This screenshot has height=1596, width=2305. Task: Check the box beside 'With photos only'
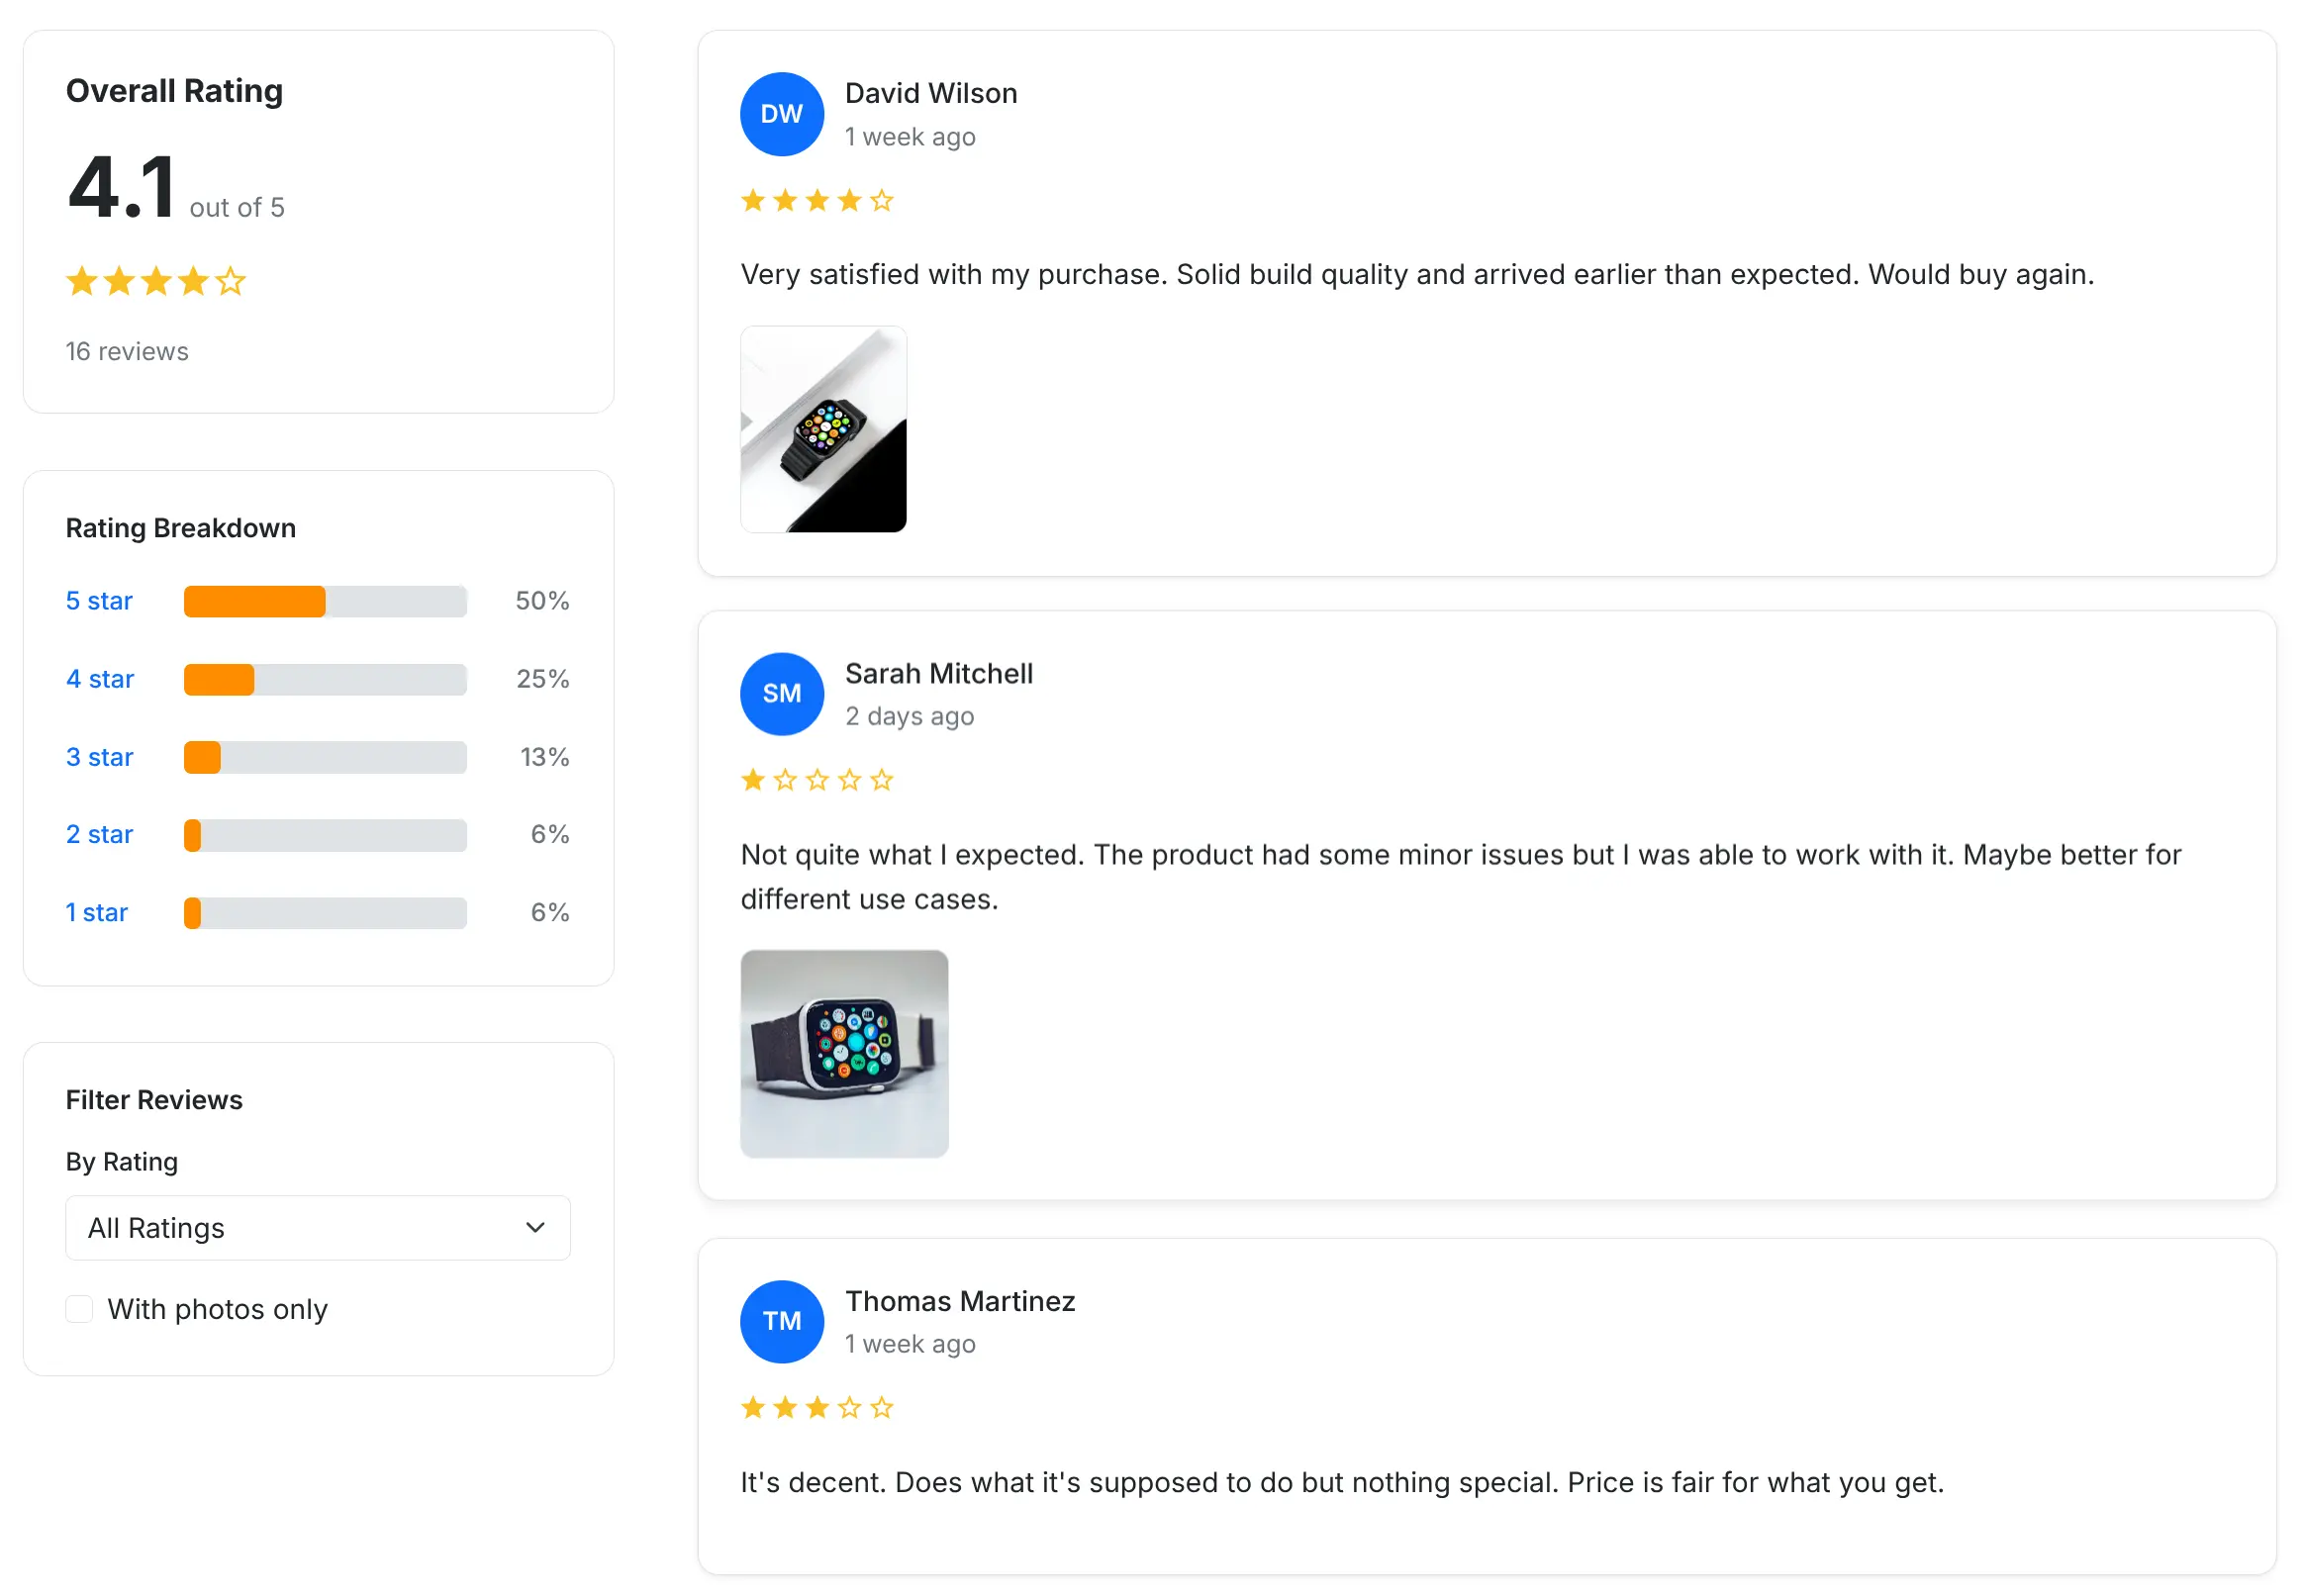tap(79, 1308)
